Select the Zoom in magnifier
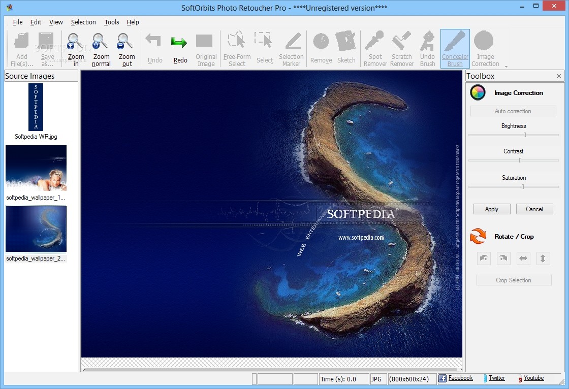 [x=76, y=41]
